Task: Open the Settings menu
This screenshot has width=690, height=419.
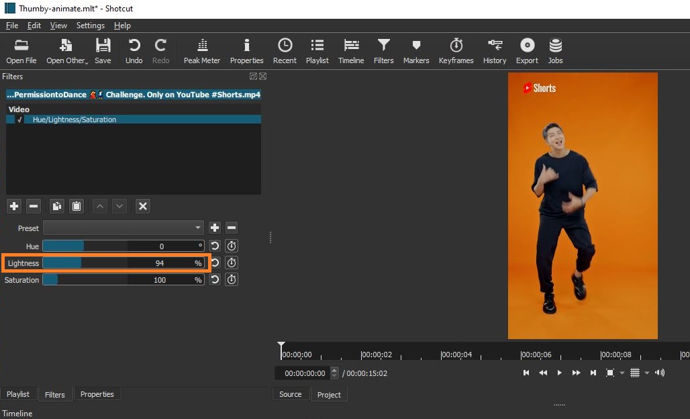Action: [x=90, y=26]
